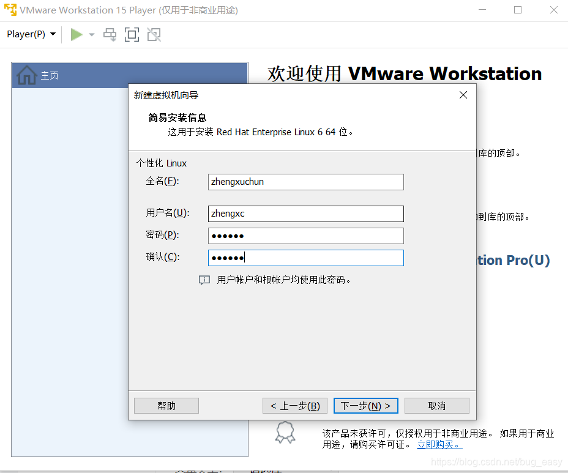The image size is (568, 473).
Task: Maximize the VMware Player window
Action: click(x=518, y=10)
